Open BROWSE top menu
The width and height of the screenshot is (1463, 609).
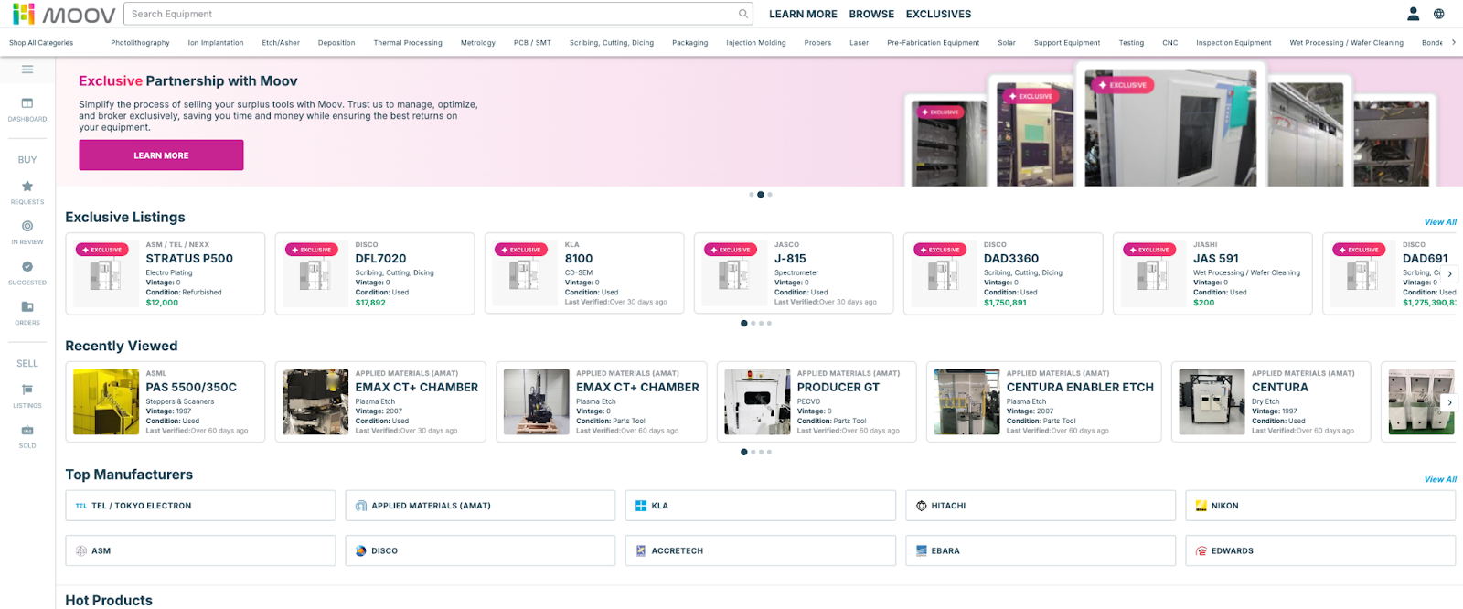point(871,14)
